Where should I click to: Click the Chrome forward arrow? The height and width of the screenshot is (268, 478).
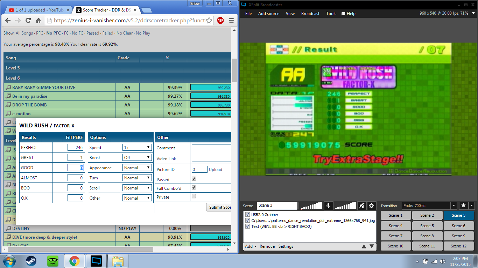(18, 20)
